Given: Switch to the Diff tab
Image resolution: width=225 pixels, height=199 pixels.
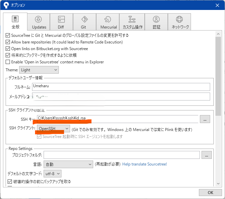Looking at the screenshot, I should pyautogui.click(x=61, y=22).
